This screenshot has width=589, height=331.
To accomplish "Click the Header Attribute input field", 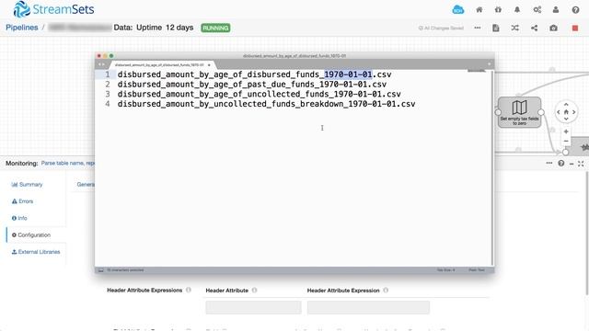I will click(x=254, y=307).
